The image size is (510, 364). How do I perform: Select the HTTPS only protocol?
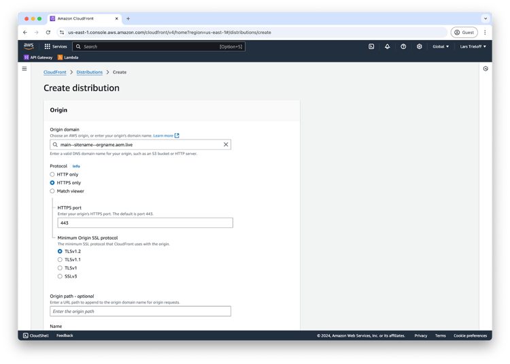[x=52, y=183]
